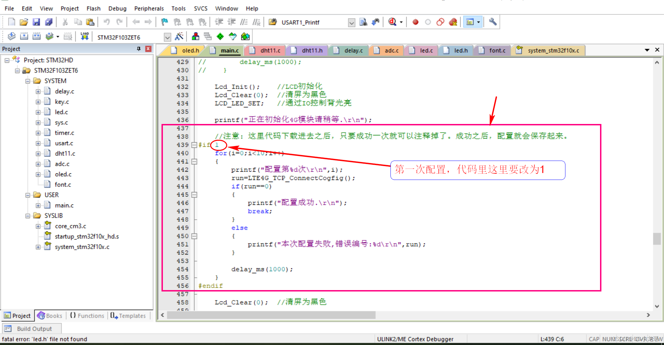Click the Translate file icon
Image resolution: width=664 pixels, height=345 pixels.
[x=11, y=36]
